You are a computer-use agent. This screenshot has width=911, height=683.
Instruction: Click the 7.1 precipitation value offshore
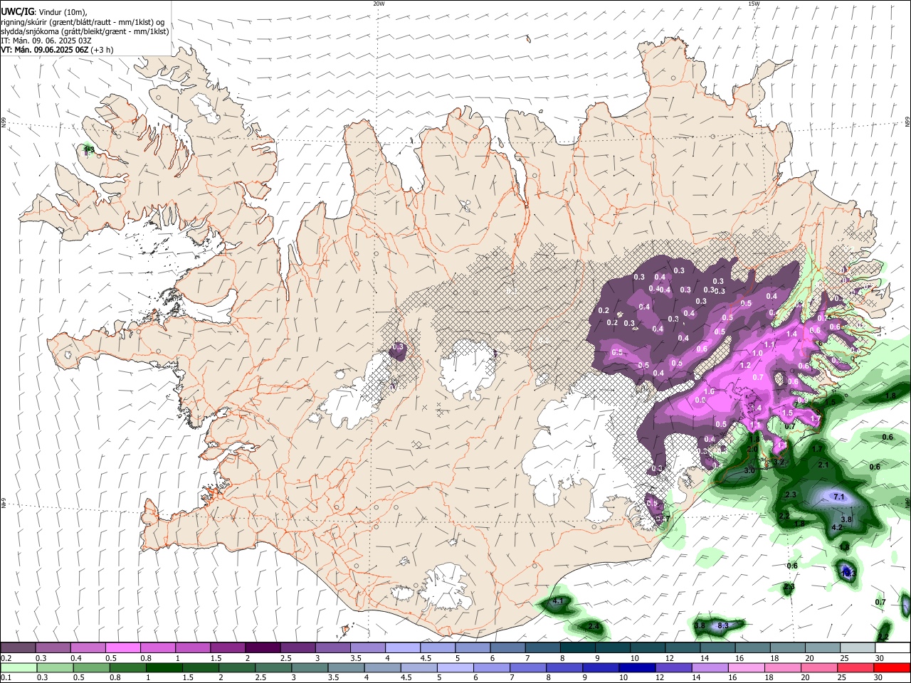click(x=838, y=497)
